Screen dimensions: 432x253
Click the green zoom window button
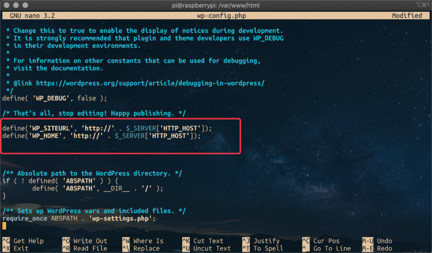click(x=25, y=5)
